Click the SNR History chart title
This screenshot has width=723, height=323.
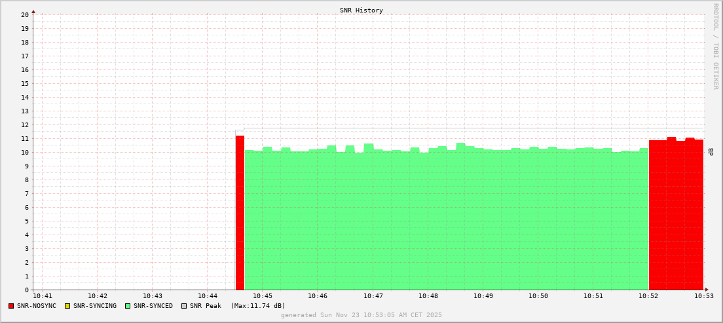pos(361,10)
